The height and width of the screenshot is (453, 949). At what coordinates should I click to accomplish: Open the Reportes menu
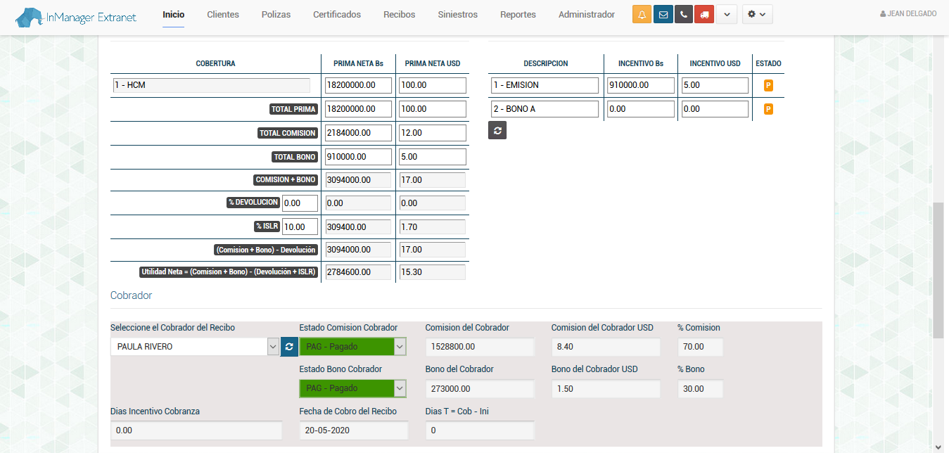[518, 15]
